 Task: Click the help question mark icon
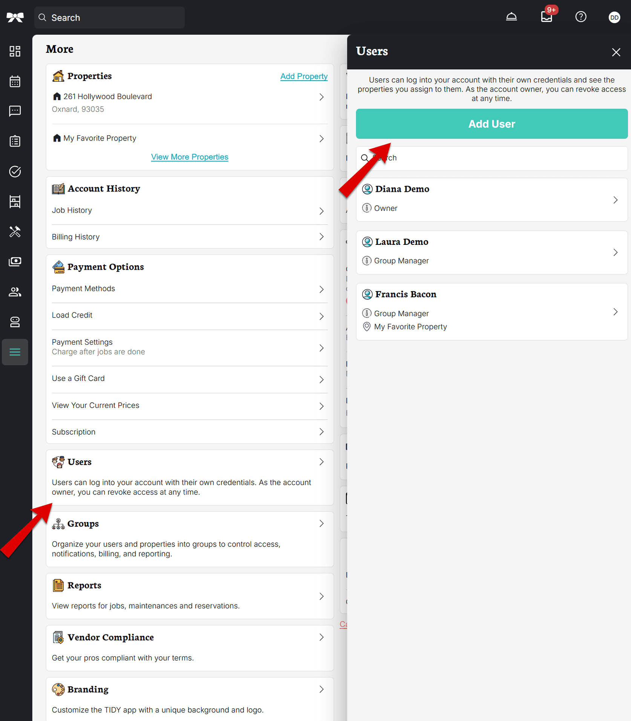coord(580,17)
